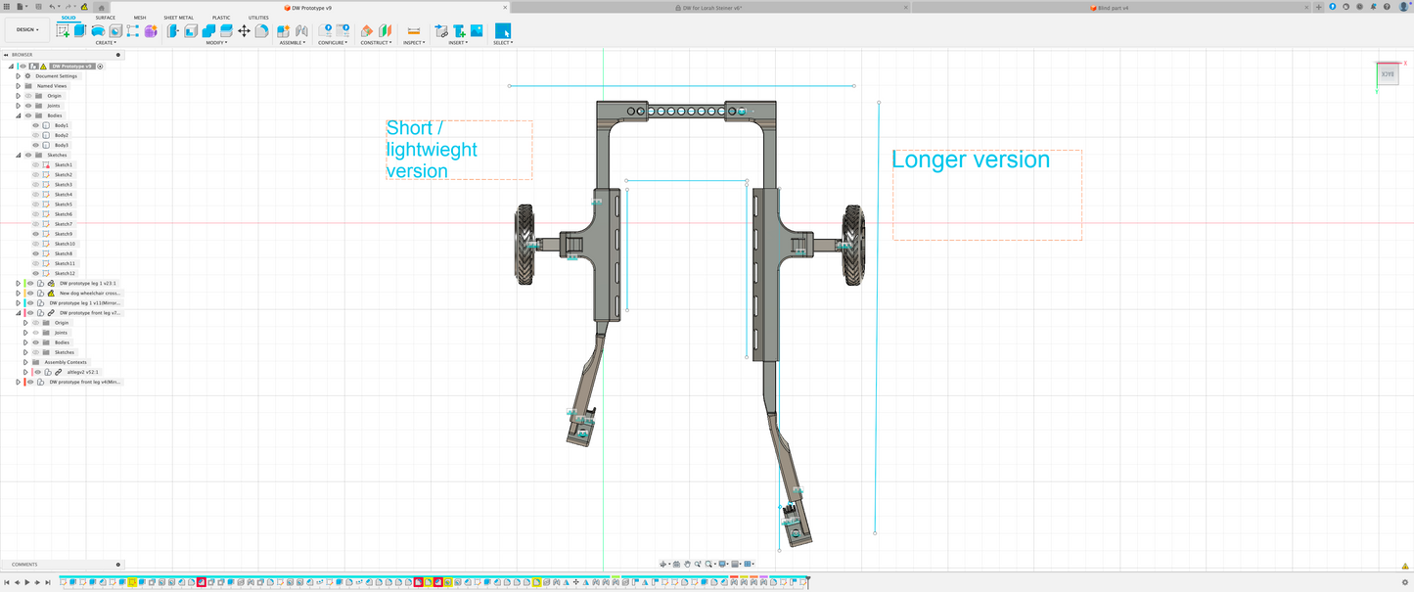Toggle visibility of the Sketches folder
The image size is (1414, 592).
[27, 155]
